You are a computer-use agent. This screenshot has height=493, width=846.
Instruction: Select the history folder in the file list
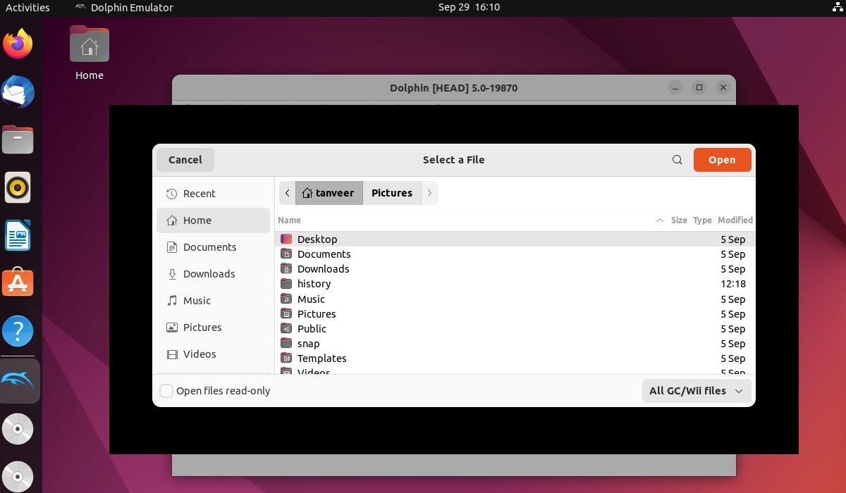314,284
